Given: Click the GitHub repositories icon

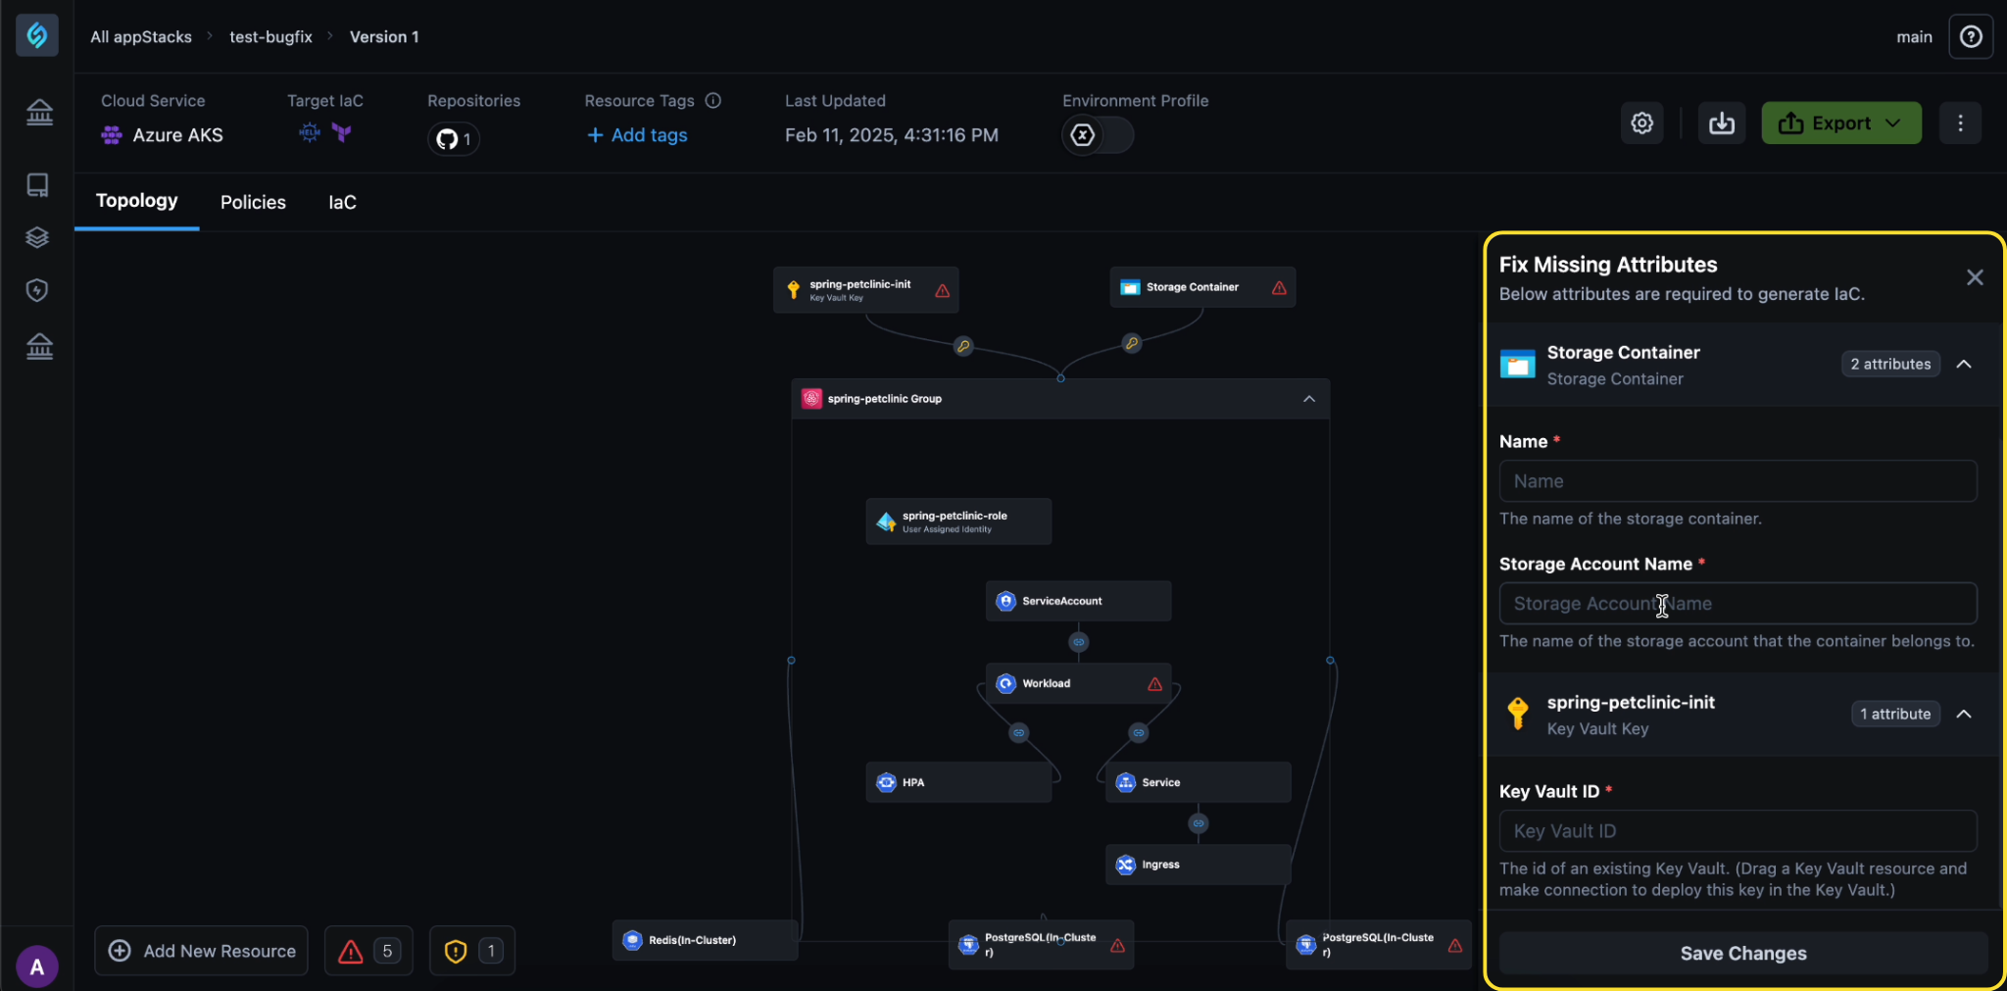Looking at the screenshot, I should pyautogui.click(x=453, y=139).
